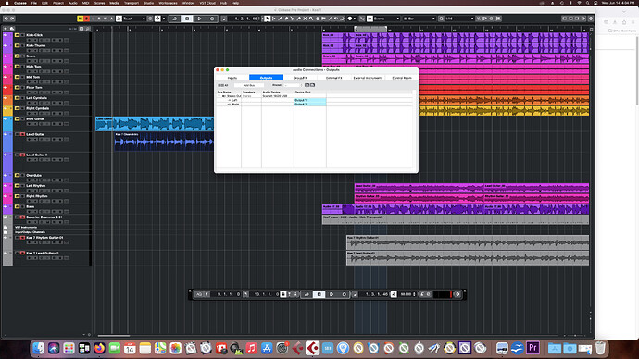This screenshot has width=639, height=359.
Task: Switch to External Instruments tab
Action: [368, 78]
